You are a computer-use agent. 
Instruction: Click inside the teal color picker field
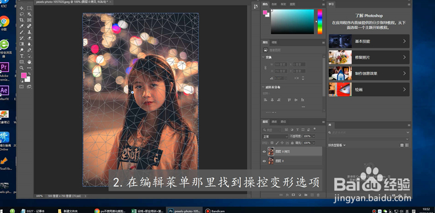pos(292,22)
